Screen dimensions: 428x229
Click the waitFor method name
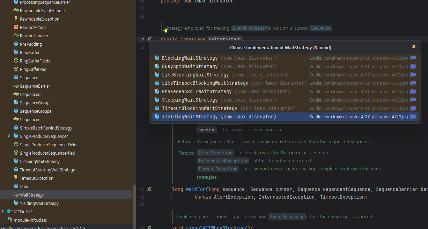point(195,189)
